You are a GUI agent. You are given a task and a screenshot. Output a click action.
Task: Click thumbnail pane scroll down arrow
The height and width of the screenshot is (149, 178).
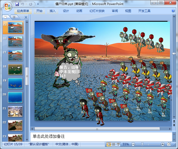coord(27,140)
